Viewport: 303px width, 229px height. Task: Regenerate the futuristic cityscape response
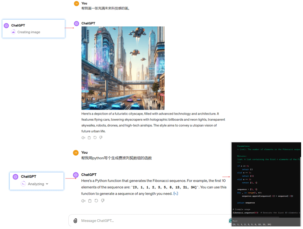point(95,138)
